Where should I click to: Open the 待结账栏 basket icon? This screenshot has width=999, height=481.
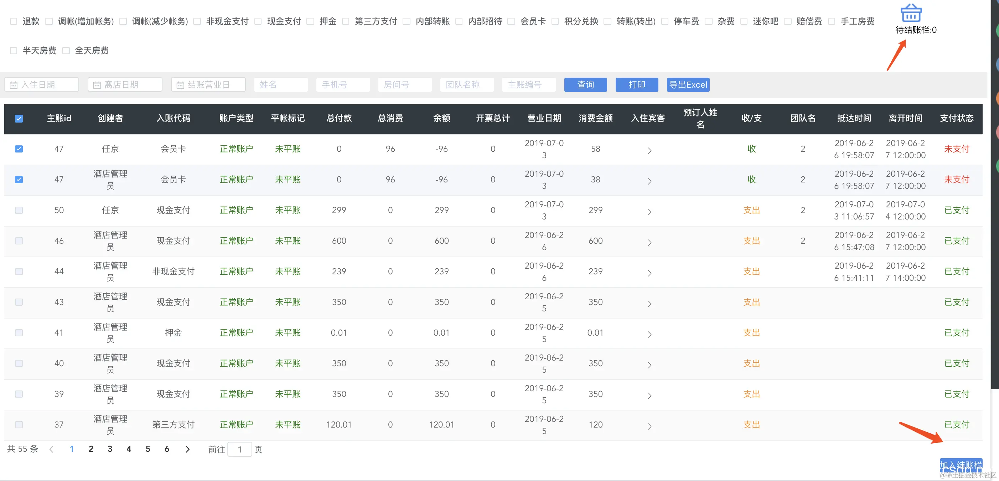click(912, 13)
